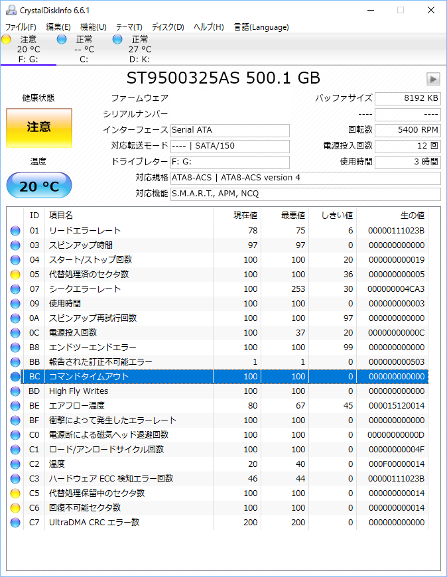Click status orb of row 03 スピンアップ時間
This screenshot has width=447, height=577.
tap(15, 245)
